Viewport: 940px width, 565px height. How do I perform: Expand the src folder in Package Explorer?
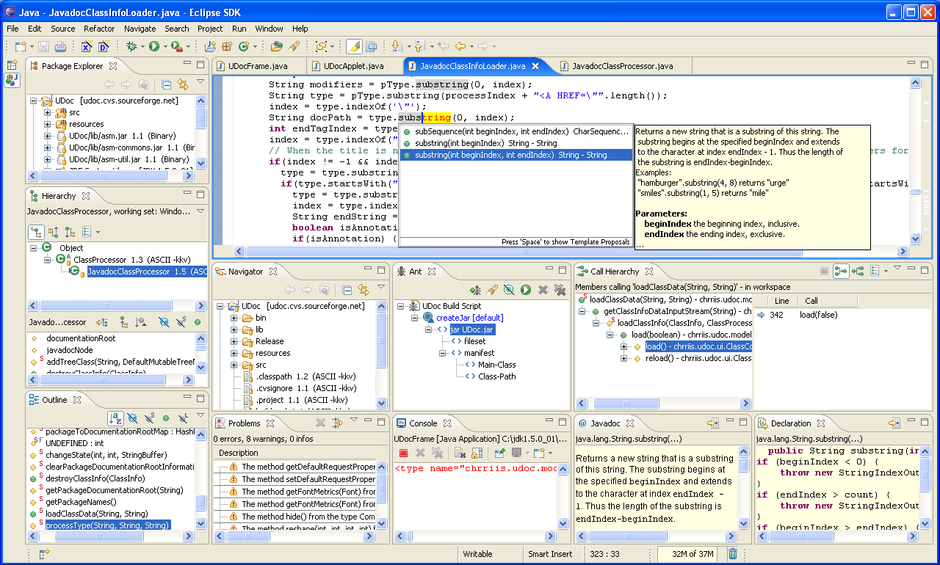tap(48, 112)
